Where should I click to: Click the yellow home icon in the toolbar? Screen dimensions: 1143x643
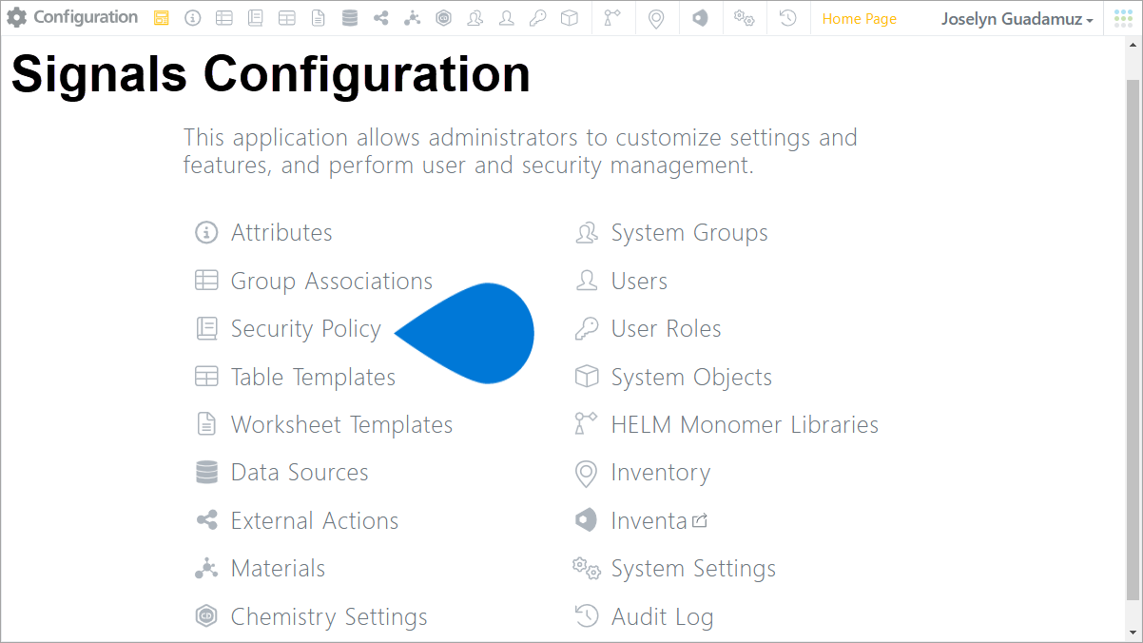point(162,18)
